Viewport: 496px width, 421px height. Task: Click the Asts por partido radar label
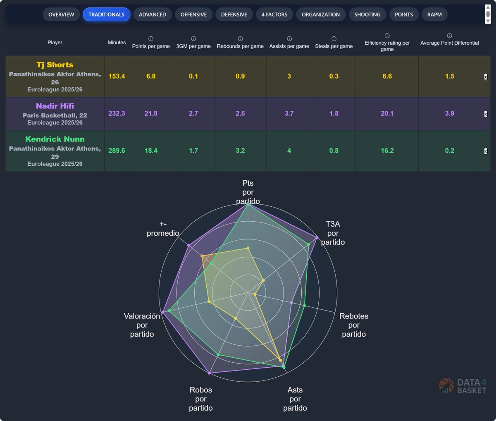295,399
